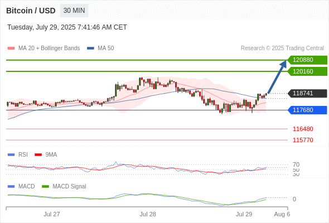Click the Bitcoin / USD chart title
This screenshot has width=329, height=223.
[31, 11]
